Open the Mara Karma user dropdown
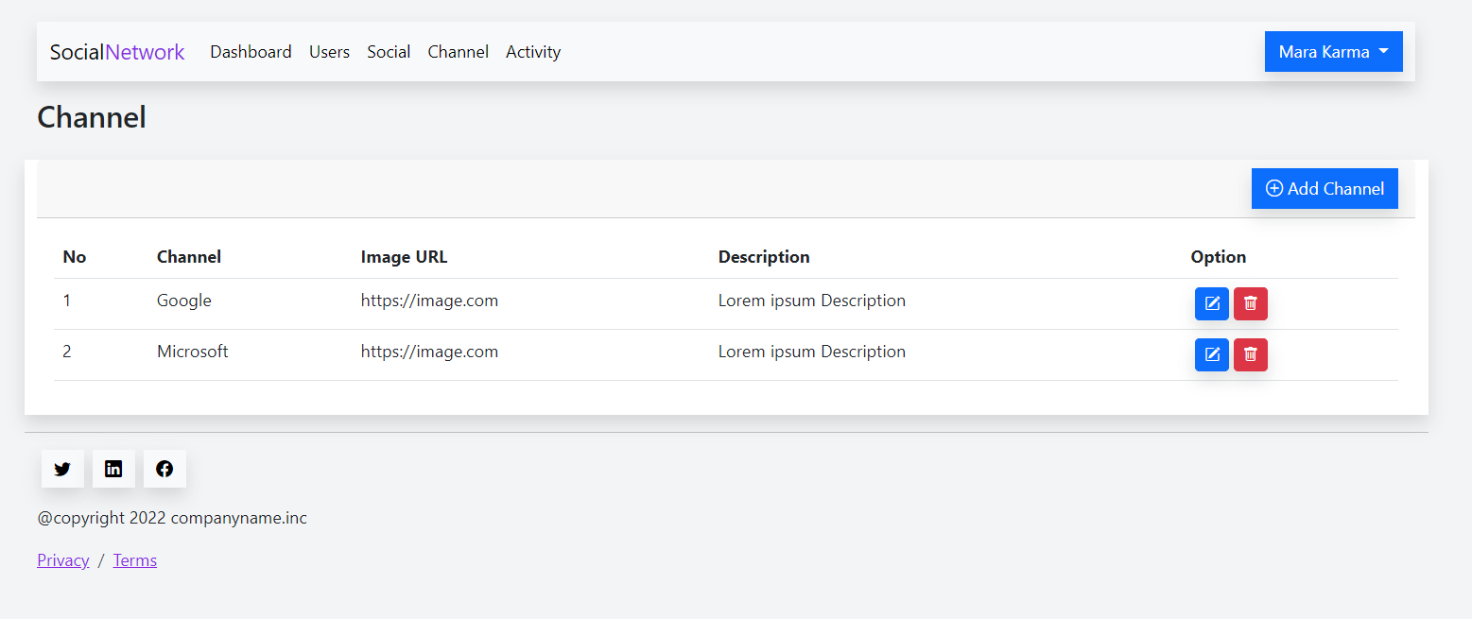 point(1333,52)
